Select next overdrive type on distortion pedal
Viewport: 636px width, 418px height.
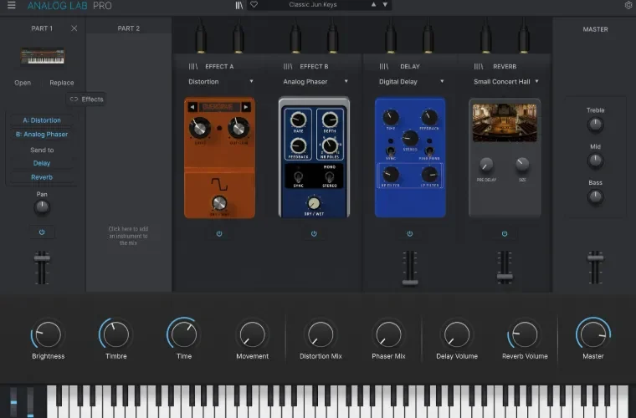(246, 107)
